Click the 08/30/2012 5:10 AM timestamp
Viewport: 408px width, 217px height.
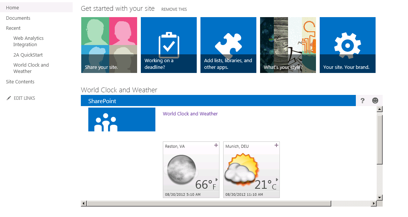click(x=183, y=194)
